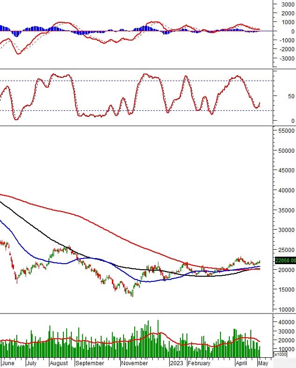This screenshot has width=296, height=368.
Task: Click the 3000 MACD axis label
Action: (x=288, y=4)
